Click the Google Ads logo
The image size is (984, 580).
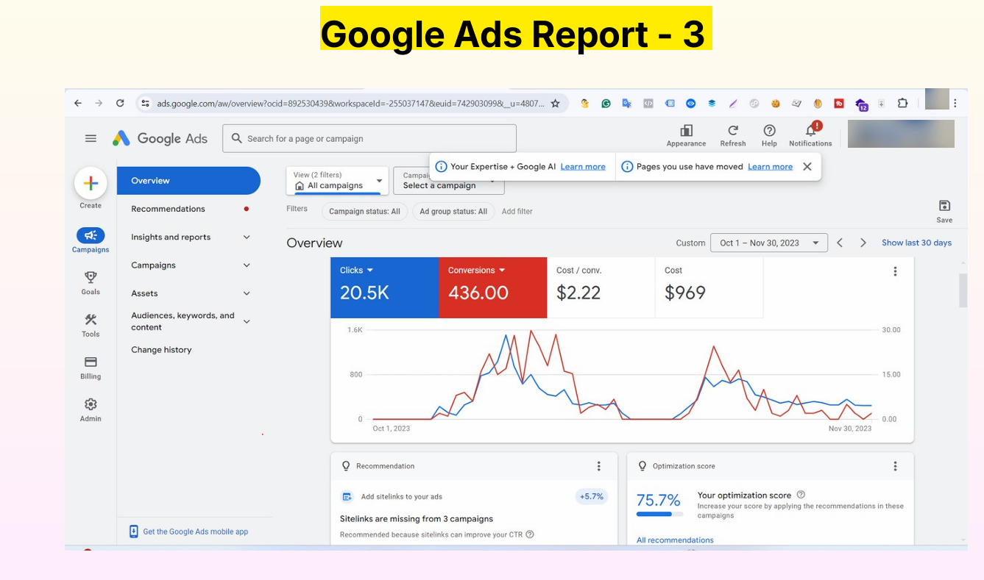pyautogui.click(x=160, y=138)
